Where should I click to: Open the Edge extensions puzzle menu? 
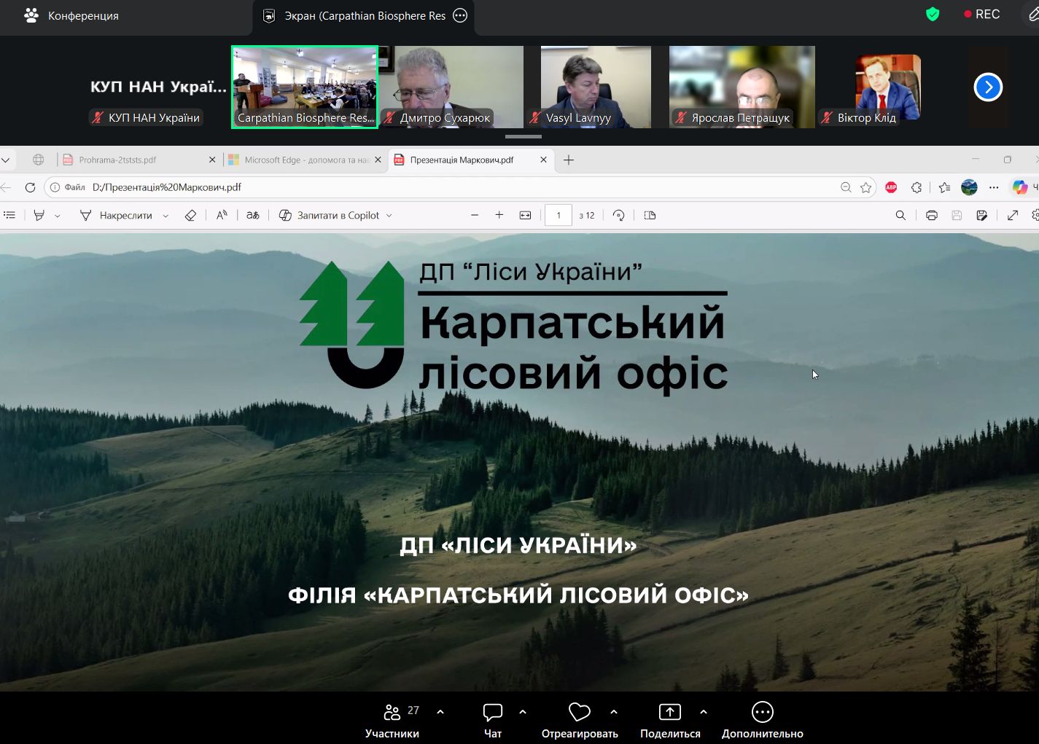pyautogui.click(x=917, y=187)
